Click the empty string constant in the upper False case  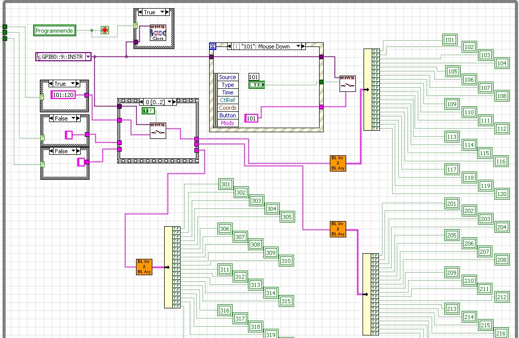(x=69, y=135)
